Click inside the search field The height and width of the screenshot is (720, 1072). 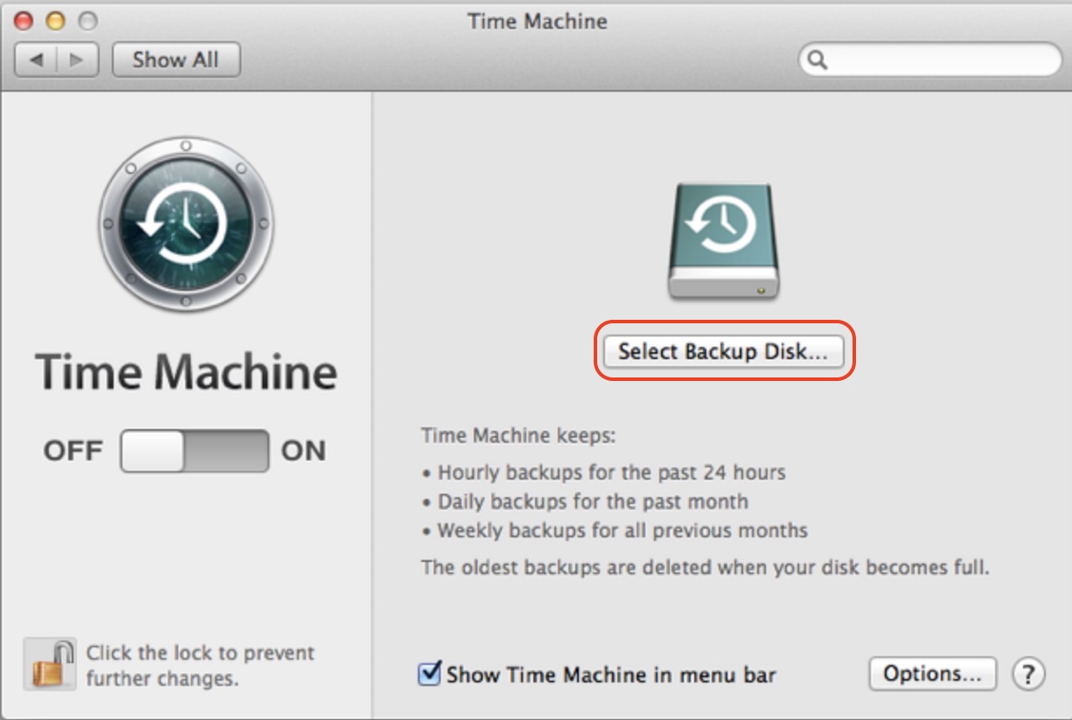927,59
